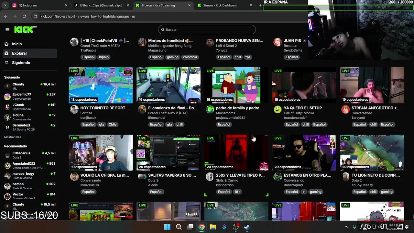Click MiloZeusLis channel avatar

click(x=74, y=177)
